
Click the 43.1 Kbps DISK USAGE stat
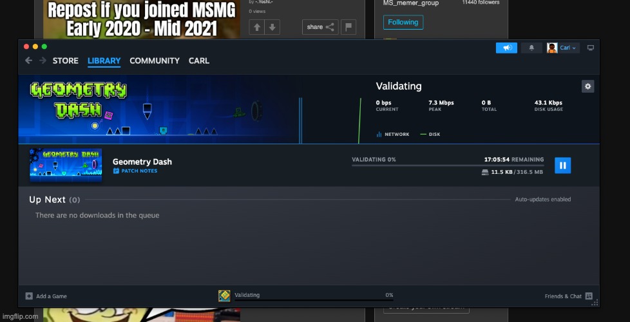(548, 106)
